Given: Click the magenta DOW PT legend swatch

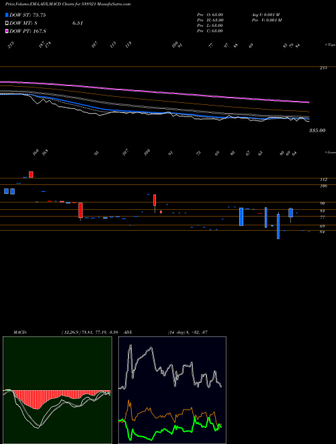Looking at the screenshot, I should click(x=7, y=31).
